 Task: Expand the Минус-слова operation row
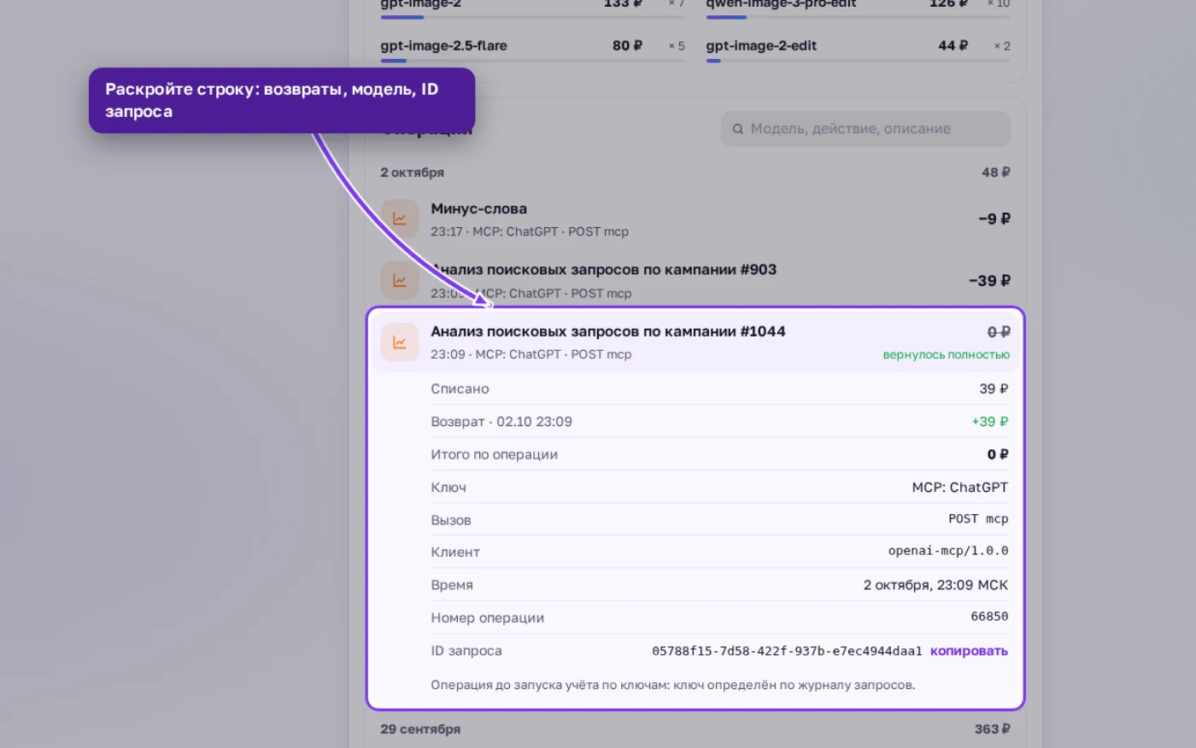click(695, 219)
